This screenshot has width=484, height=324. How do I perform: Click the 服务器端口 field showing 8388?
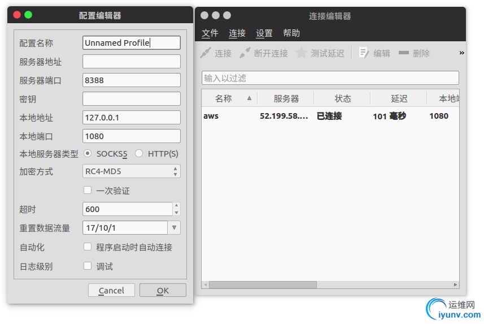[132, 80]
